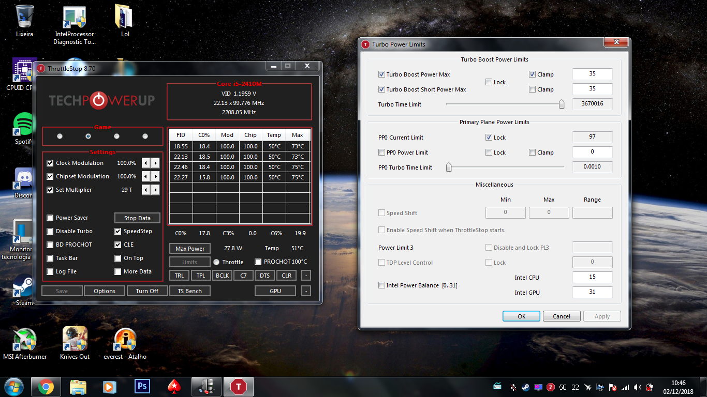Check the Disable Turbo option
Screen dimensions: 707x397
click(50, 231)
